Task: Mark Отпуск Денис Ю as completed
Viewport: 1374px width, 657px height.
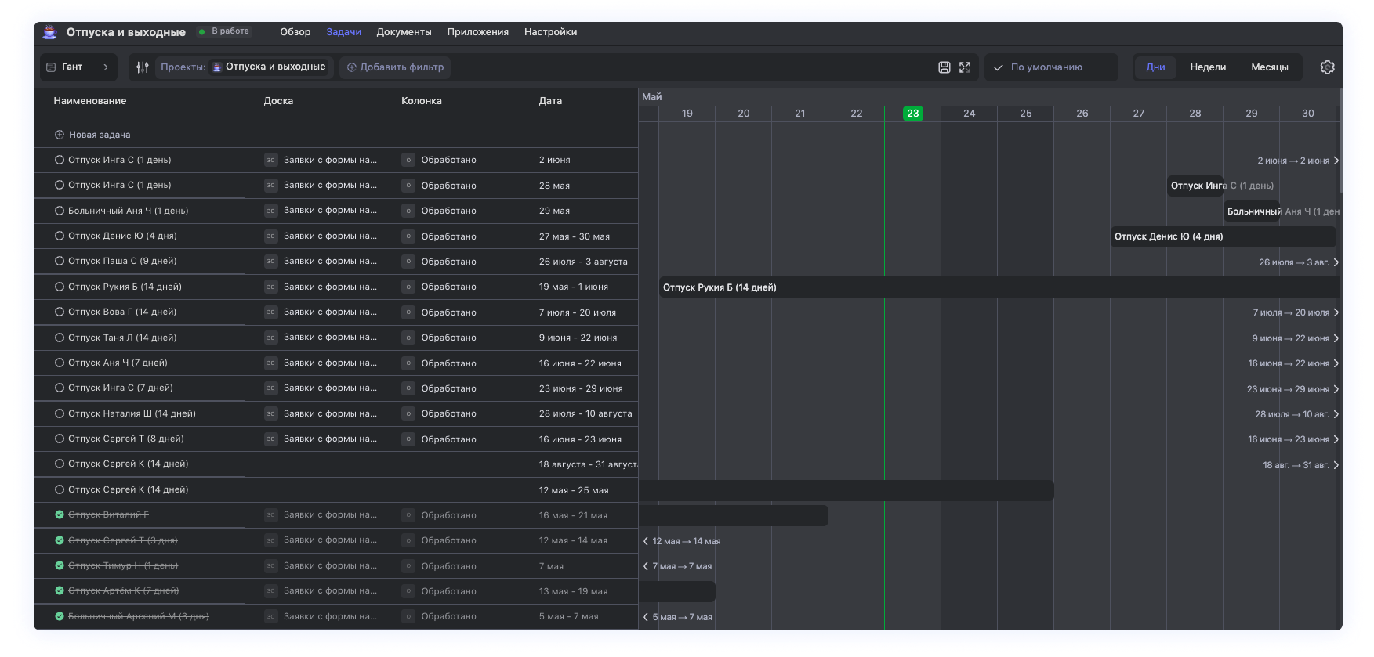Action: pos(60,236)
